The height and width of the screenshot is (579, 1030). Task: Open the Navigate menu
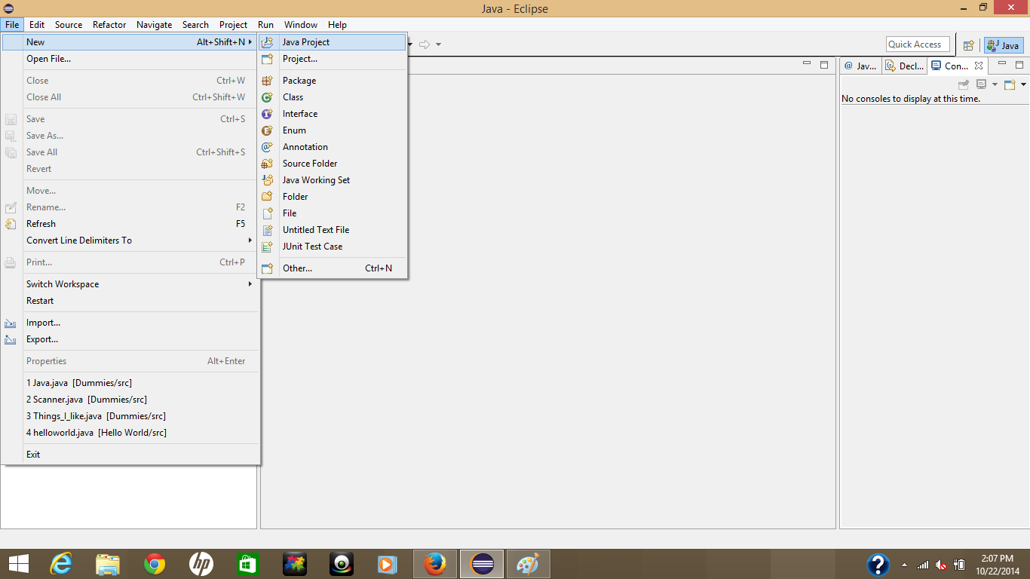155,25
